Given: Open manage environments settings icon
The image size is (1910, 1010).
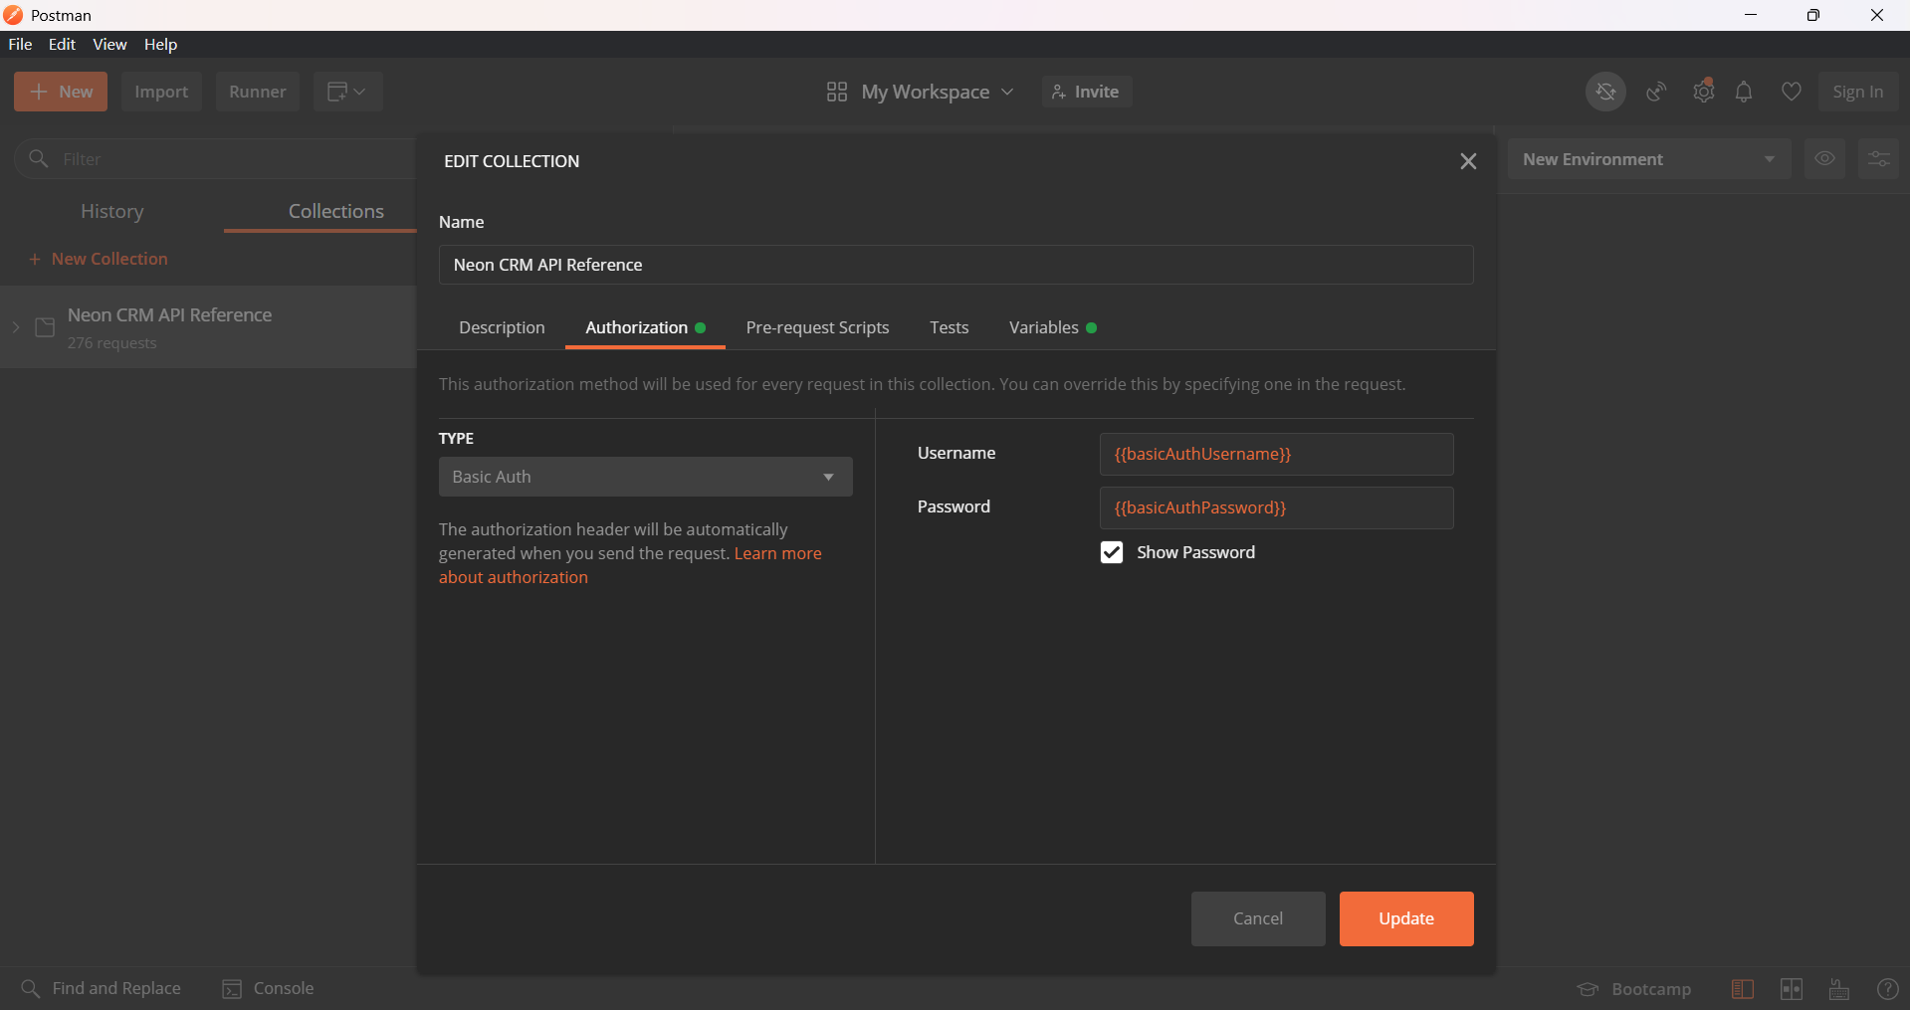Looking at the screenshot, I should click(x=1878, y=159).
